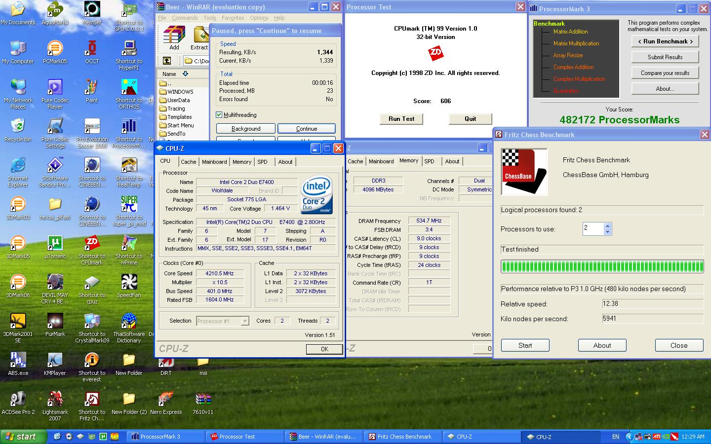The width and height of the screenshot is (711, 444).
Task: Select the PCMark05 desktop icon
Action: pyautogui.click(x=55, y=52)
